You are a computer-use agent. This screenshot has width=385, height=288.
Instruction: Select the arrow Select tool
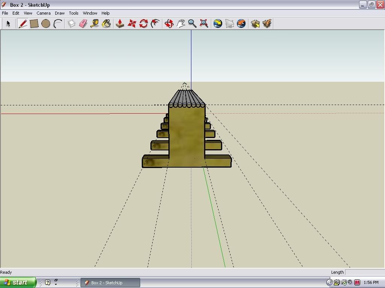pos(8,24)
